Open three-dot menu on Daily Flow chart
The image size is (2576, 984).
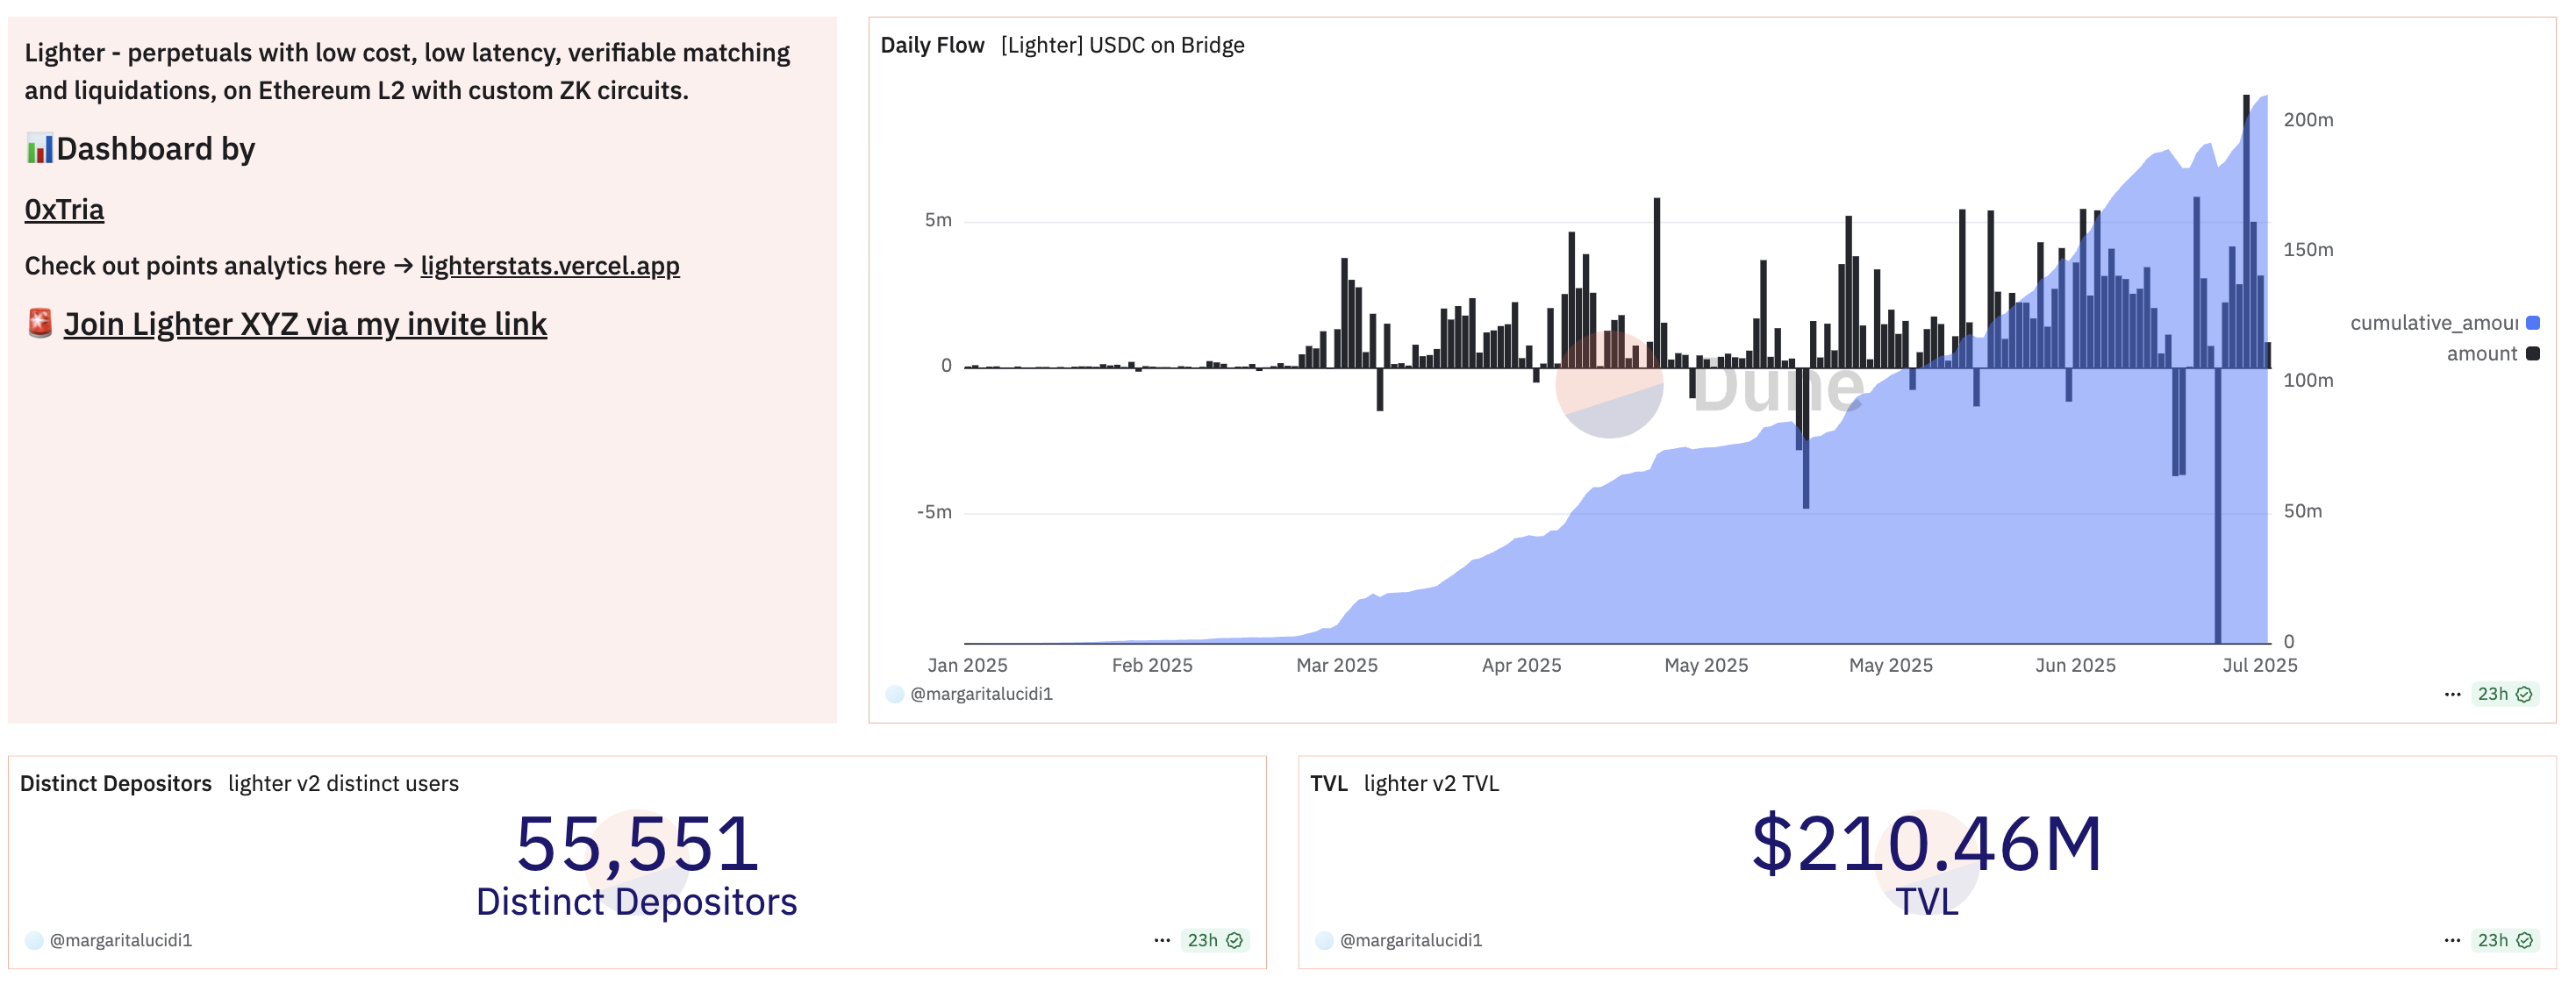pyautogui.click(x=2451, y=694)
